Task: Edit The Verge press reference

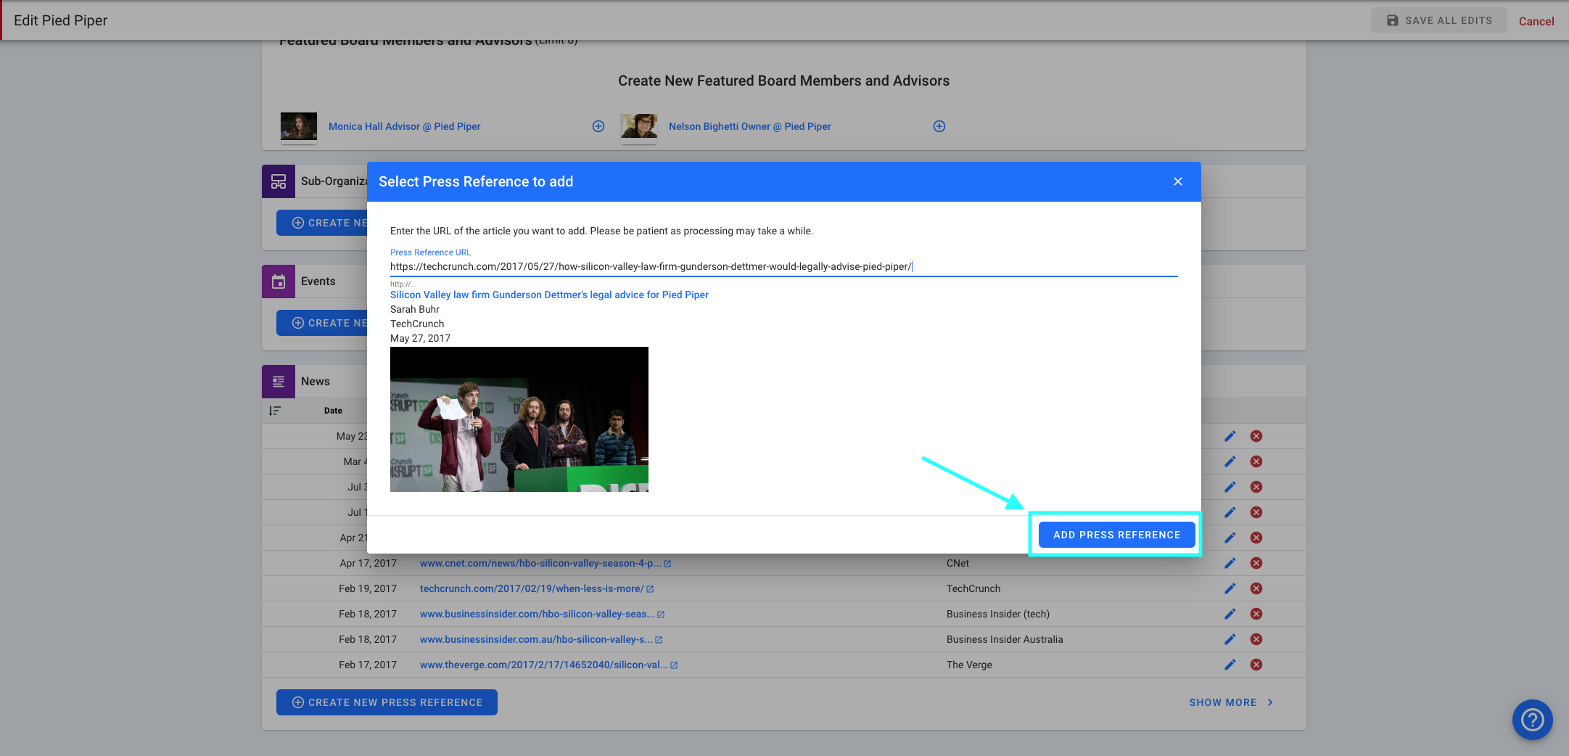Action: [x=1230, y=665]
